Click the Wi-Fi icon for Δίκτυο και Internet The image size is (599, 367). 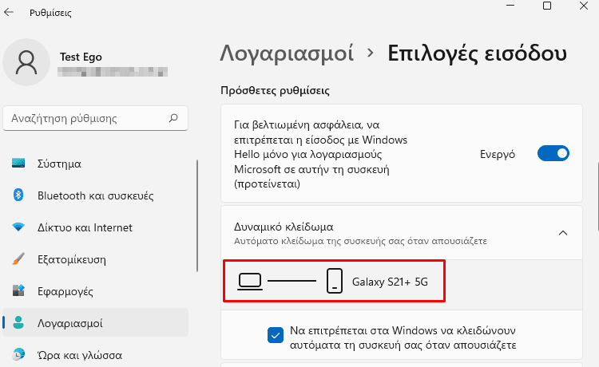[x=18, y=227]
